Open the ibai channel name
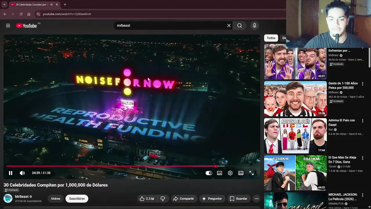Viewport: 371px width, 209px height. 331,130
